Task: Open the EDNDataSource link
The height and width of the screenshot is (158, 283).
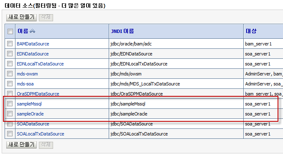Action: coord(33,54)
